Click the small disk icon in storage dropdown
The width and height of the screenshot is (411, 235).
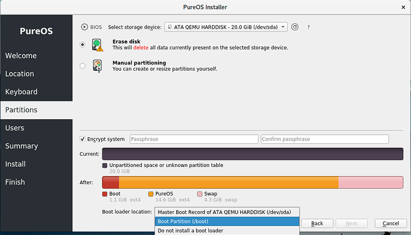(x=170, y=27)
